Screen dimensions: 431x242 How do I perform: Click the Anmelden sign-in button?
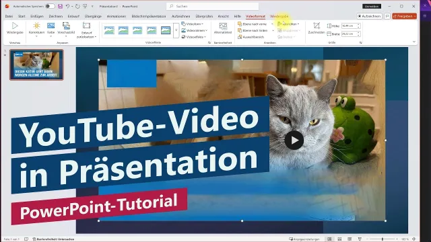pos(372,6)
